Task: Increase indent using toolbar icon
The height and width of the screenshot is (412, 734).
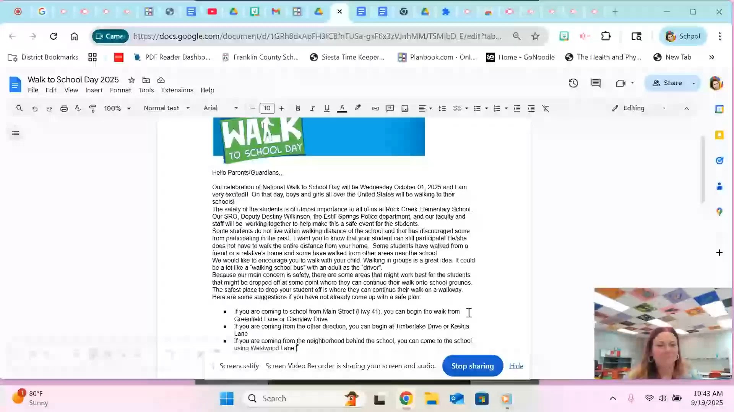Action: (x=531, y=109)
